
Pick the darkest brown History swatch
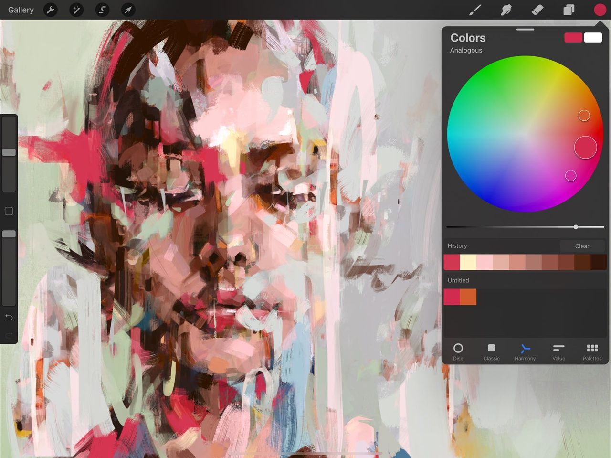[x=599, y=262]
